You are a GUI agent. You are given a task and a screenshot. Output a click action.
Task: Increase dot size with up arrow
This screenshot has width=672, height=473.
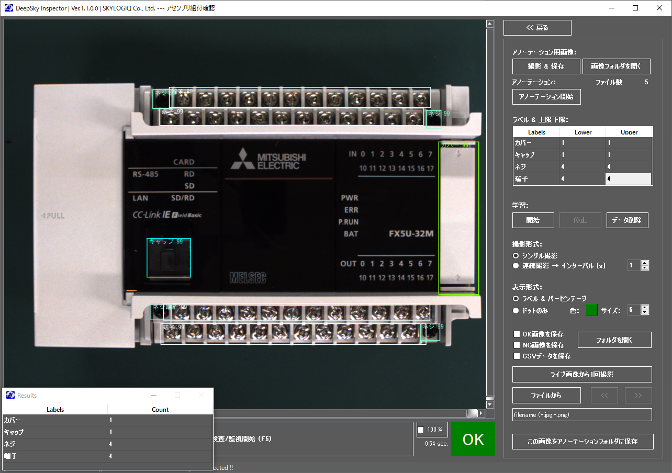[x=645, y=308]
